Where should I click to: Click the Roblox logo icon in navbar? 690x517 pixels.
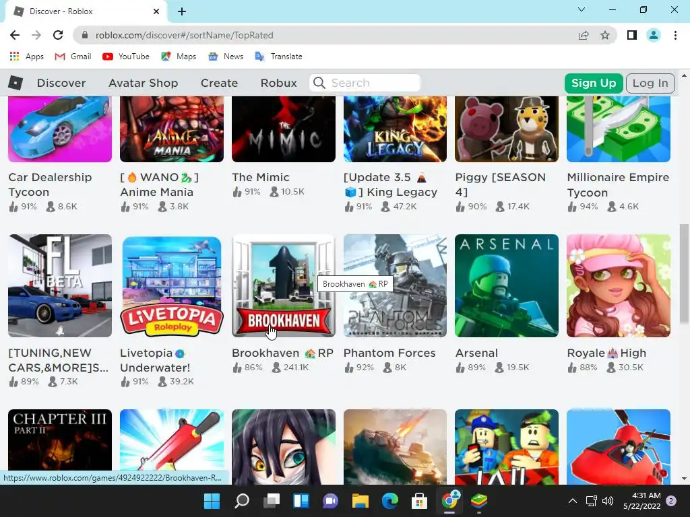(x=15, y=83)
